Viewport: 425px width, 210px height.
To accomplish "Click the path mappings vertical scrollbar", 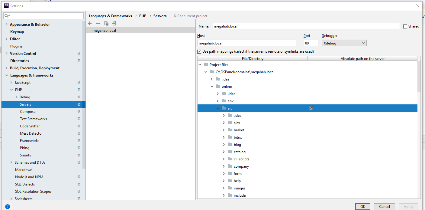I will (x=419, y=76).
